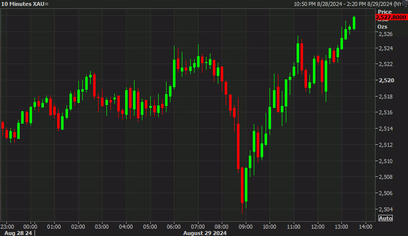Click the 'Aug 28 24' date label
The width and height of the screenshot is (408, 236).
pyautogui.click(x=18, y=233)
